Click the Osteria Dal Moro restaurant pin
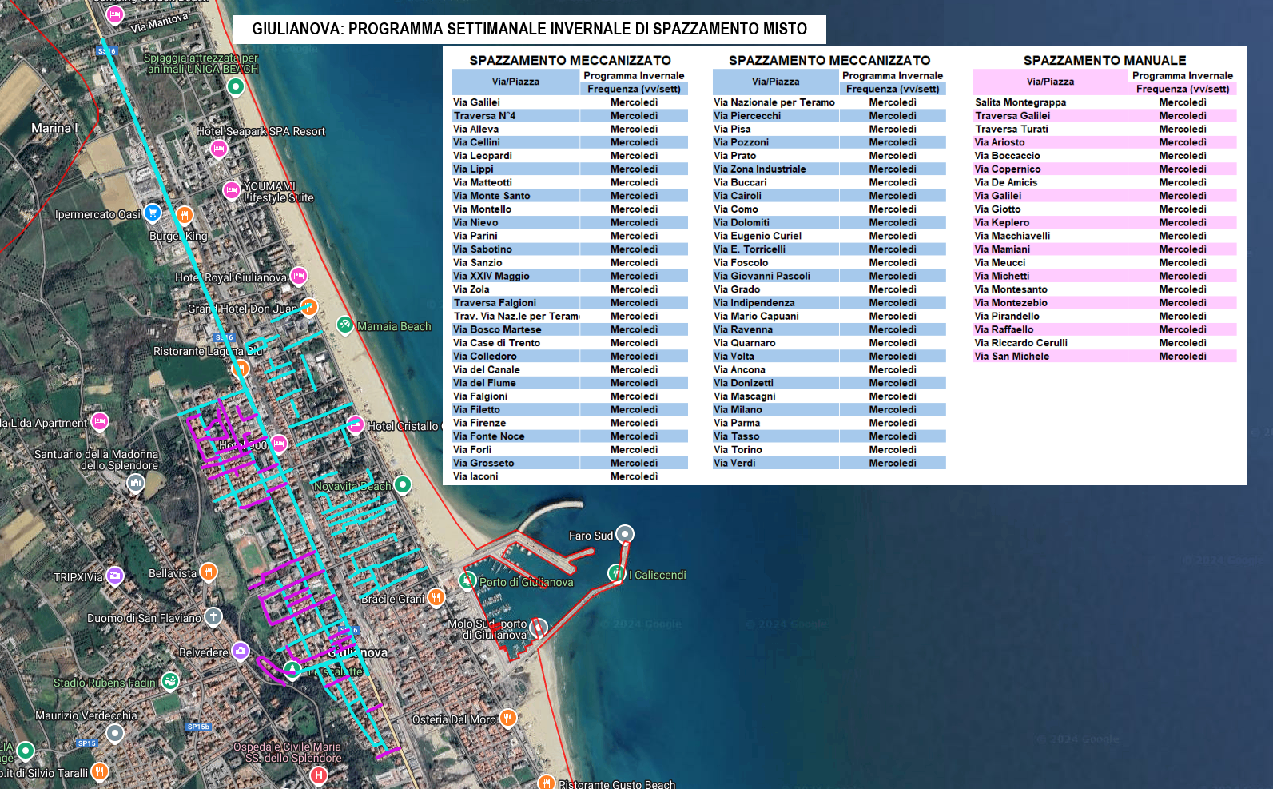Screen dimensions: 1273x789 coord(507,718)
